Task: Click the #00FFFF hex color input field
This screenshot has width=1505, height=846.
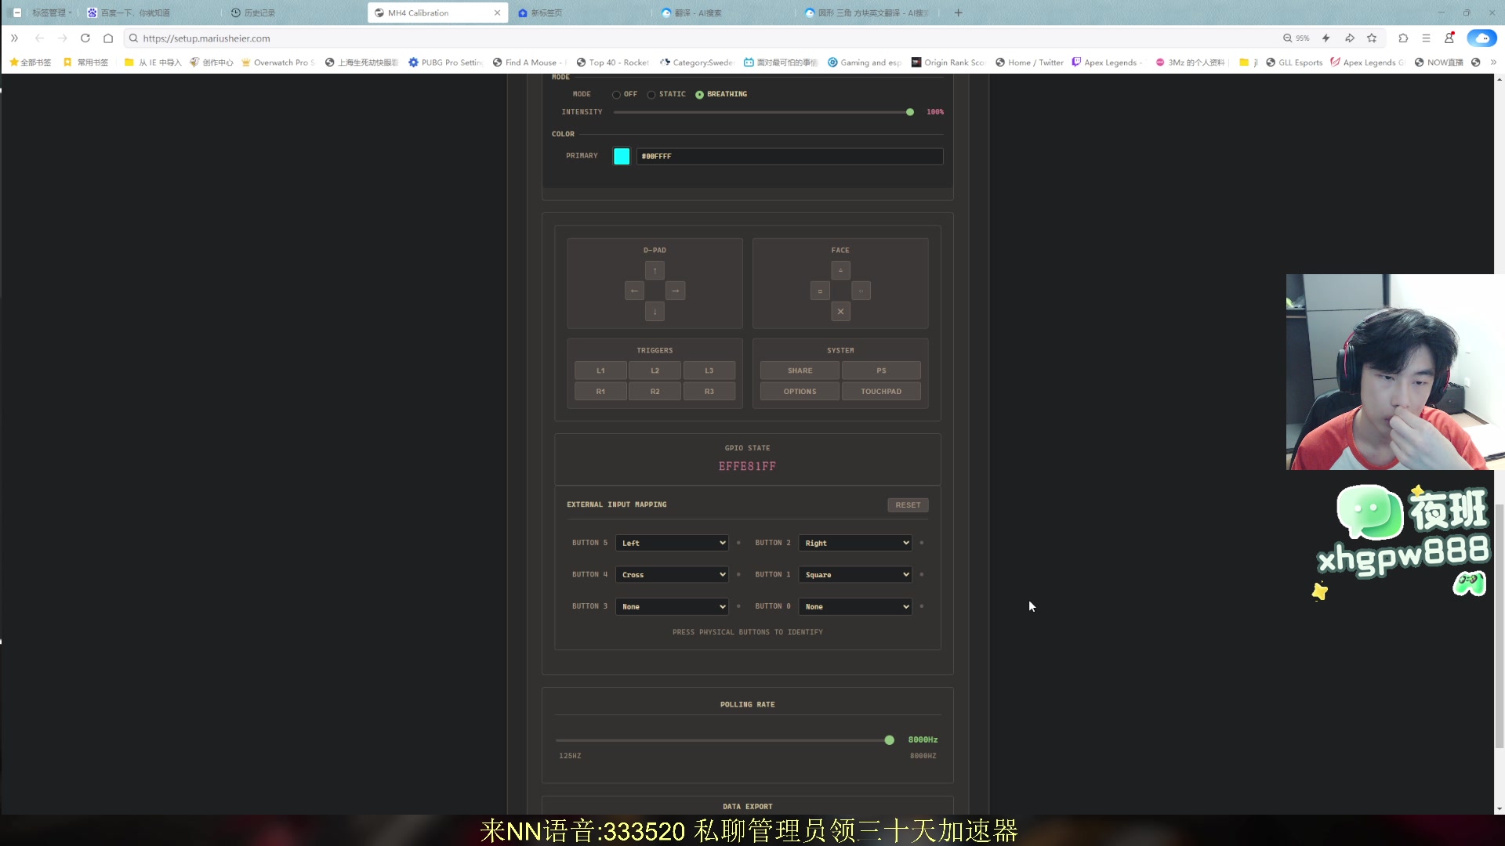Action: (789, 156)
